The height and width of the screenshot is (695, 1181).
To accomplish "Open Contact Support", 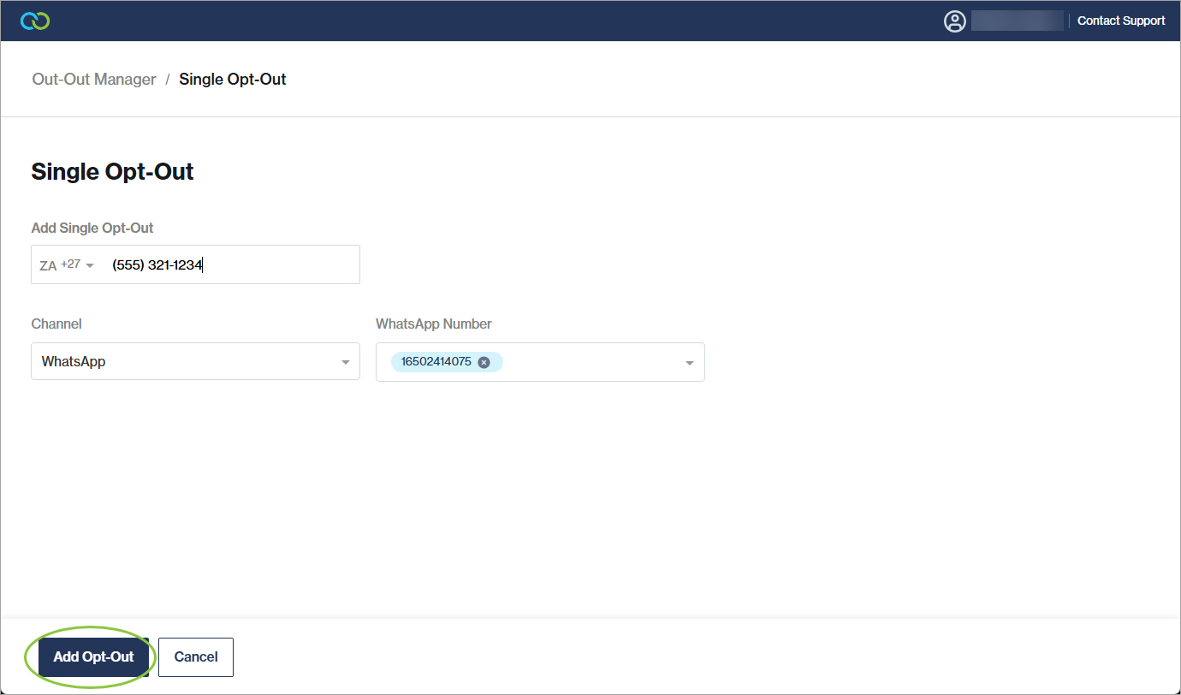I will pos(1120,21).
